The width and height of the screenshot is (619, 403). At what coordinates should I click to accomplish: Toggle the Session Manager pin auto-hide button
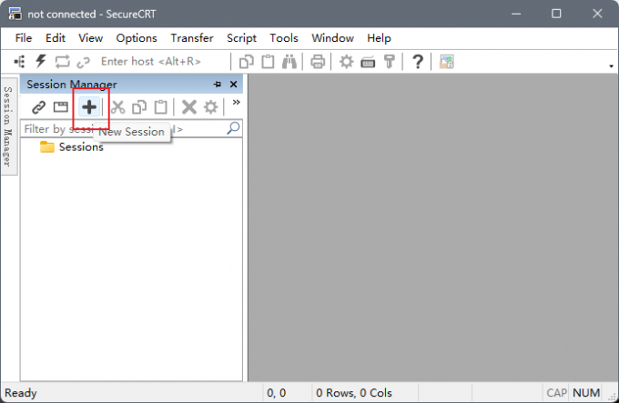click(x=218, y=85)
